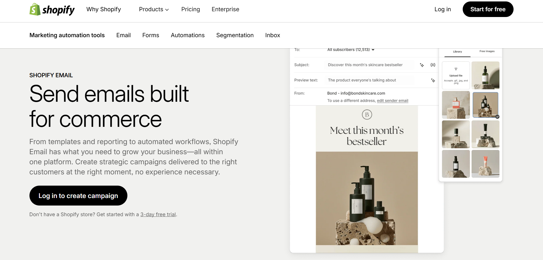543x260 pixels.
Task: Open the Automations page
Action: [187, 35]
